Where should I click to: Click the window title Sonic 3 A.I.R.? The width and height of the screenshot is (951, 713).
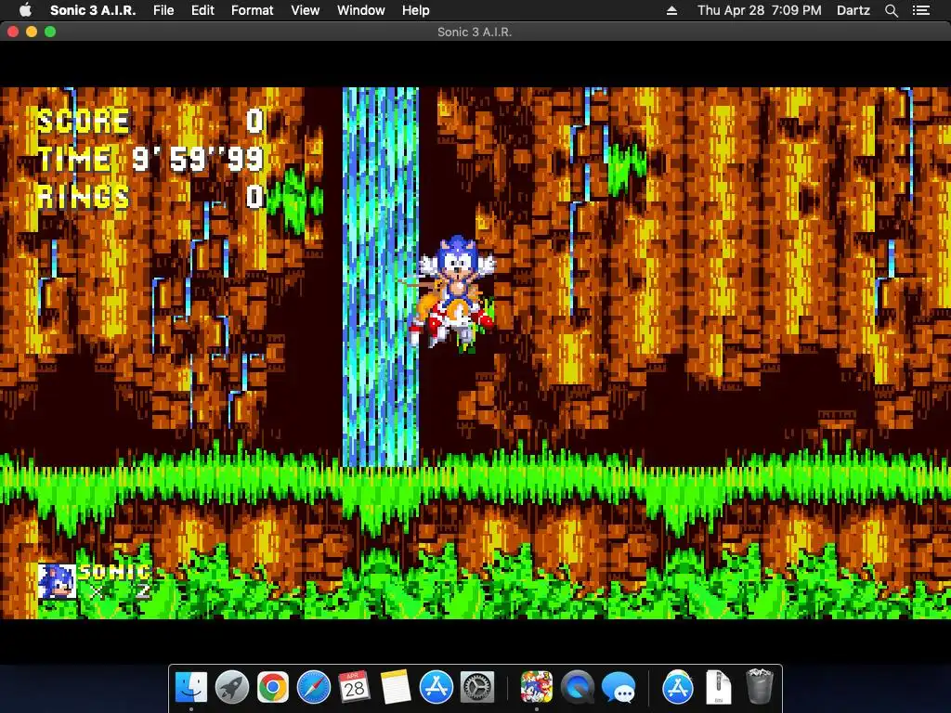pos(475,32)
